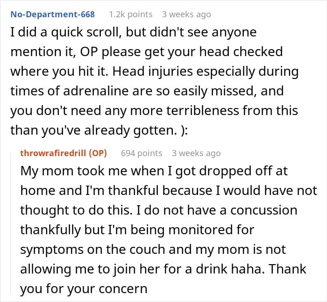Image resolution: width=327 pixels, height=302 pixels.
Task: Click the "694 points" score label
Action: tap(142, 153)
